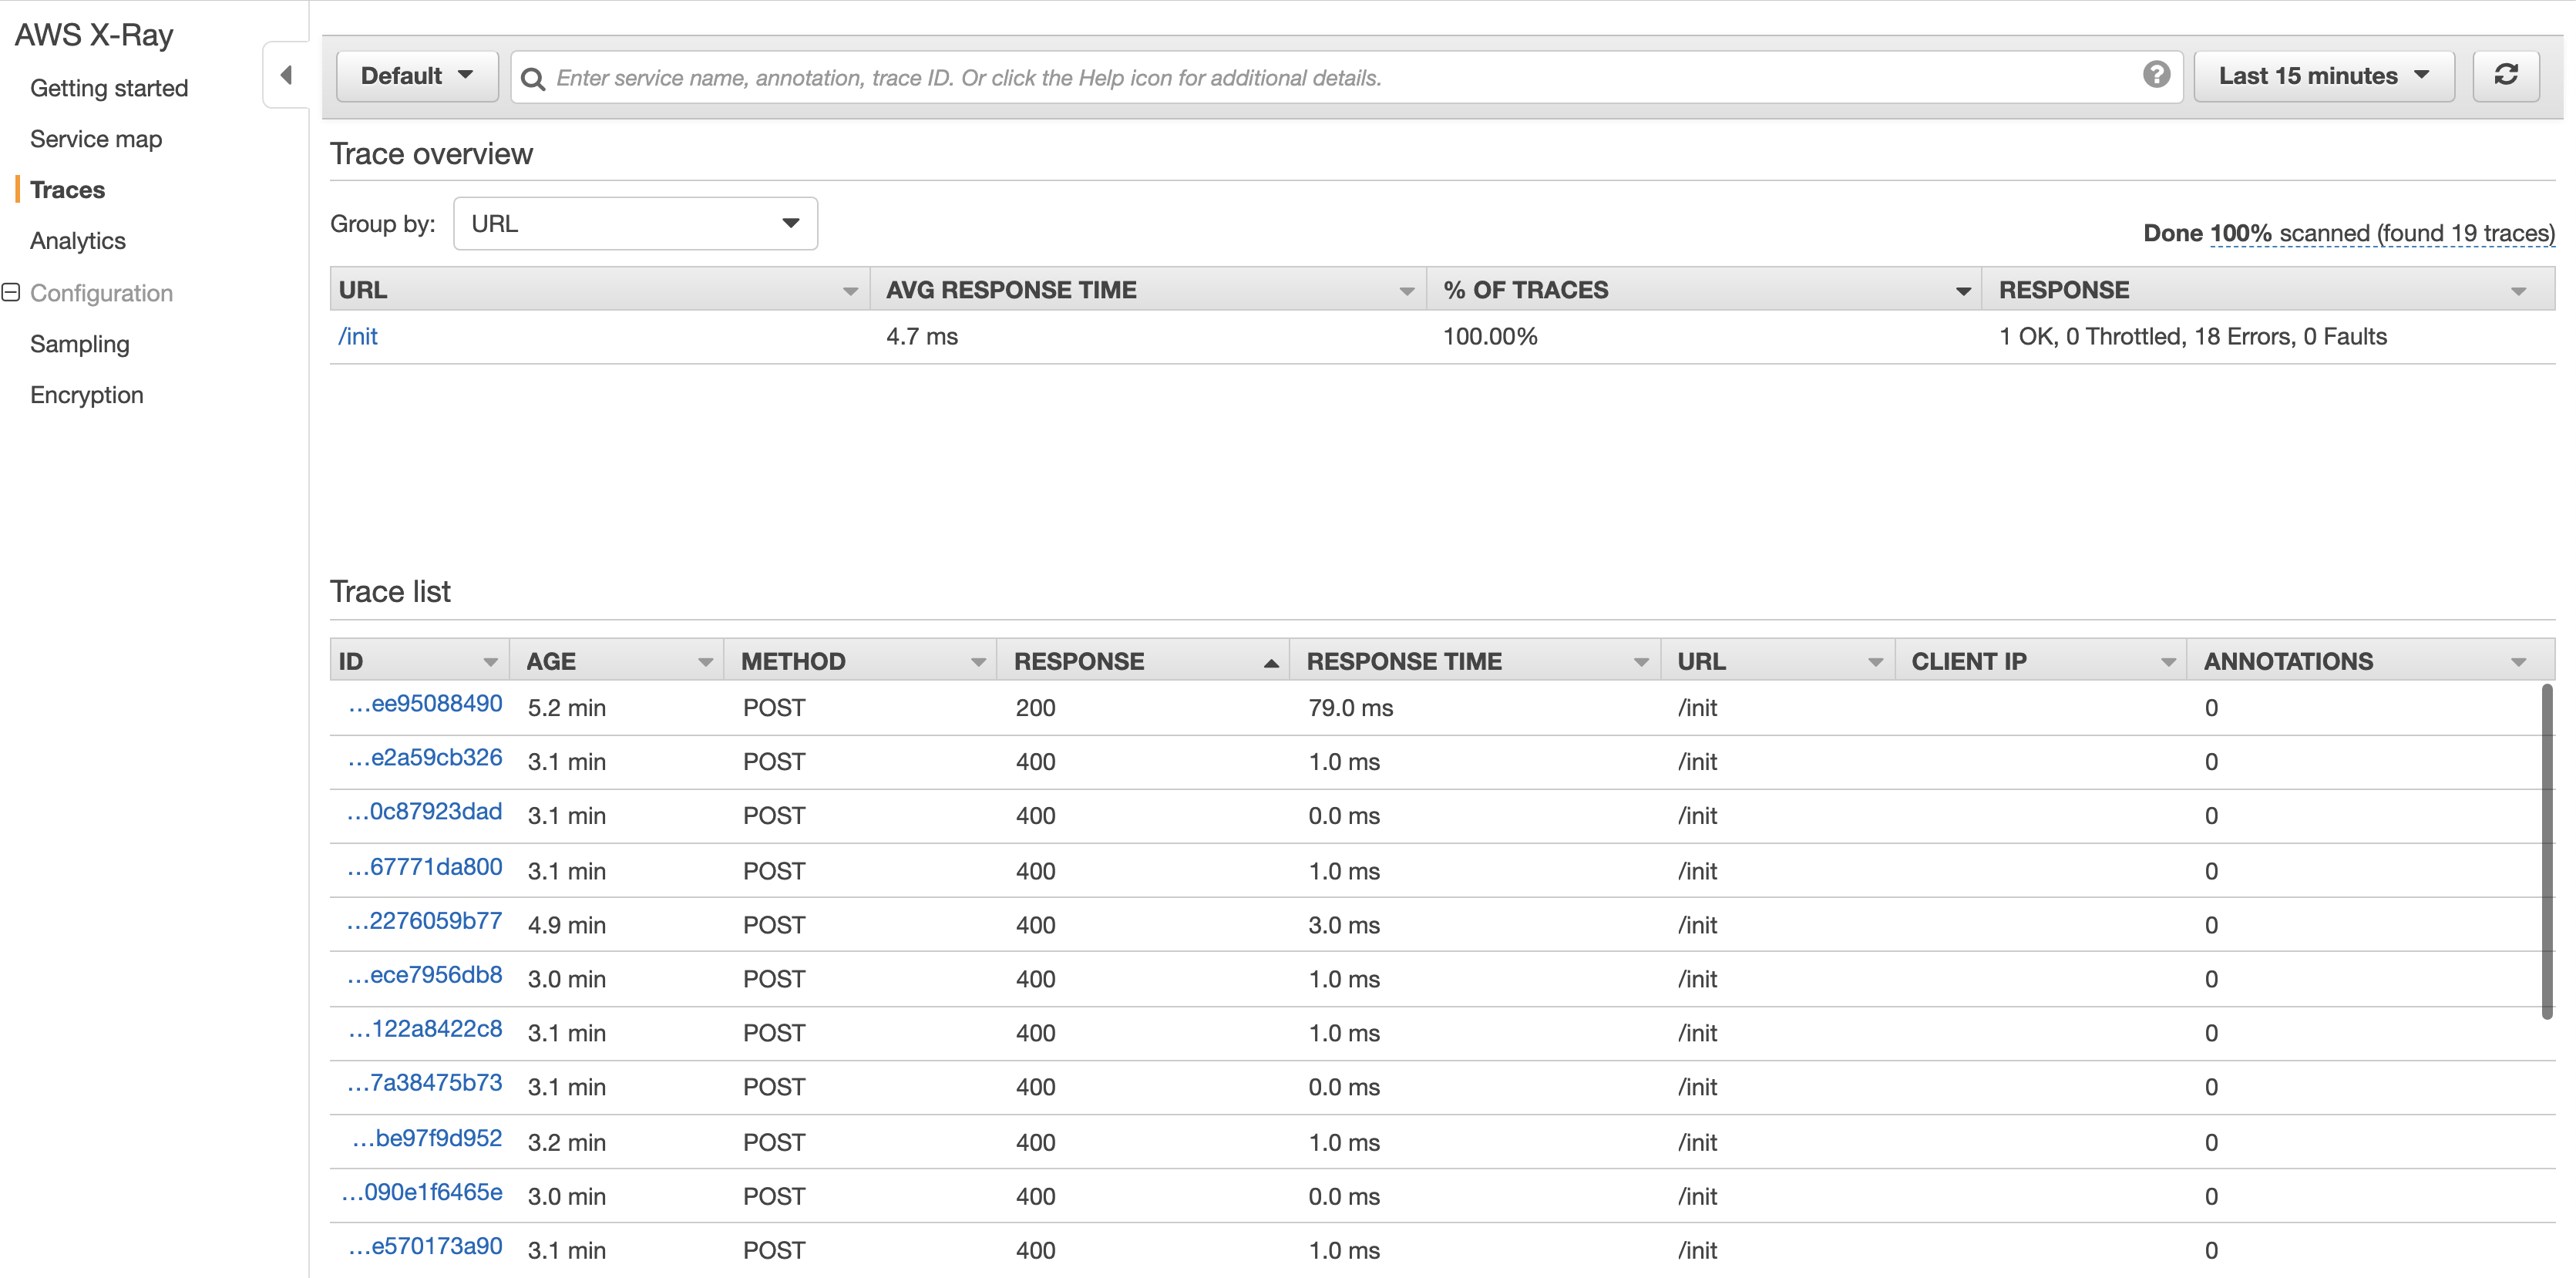Collapse the Configuration section toggle
Viewport: 2576px width, 1278px height.
click(x=12, y=293)
